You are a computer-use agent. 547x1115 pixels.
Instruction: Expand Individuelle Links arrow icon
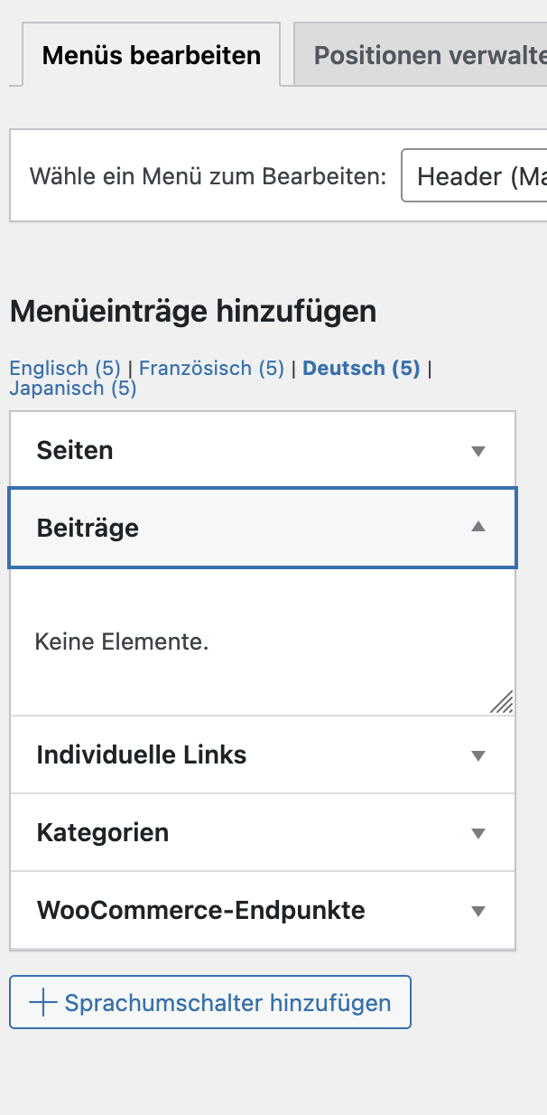pyautogui.click(x=478, y=755)
